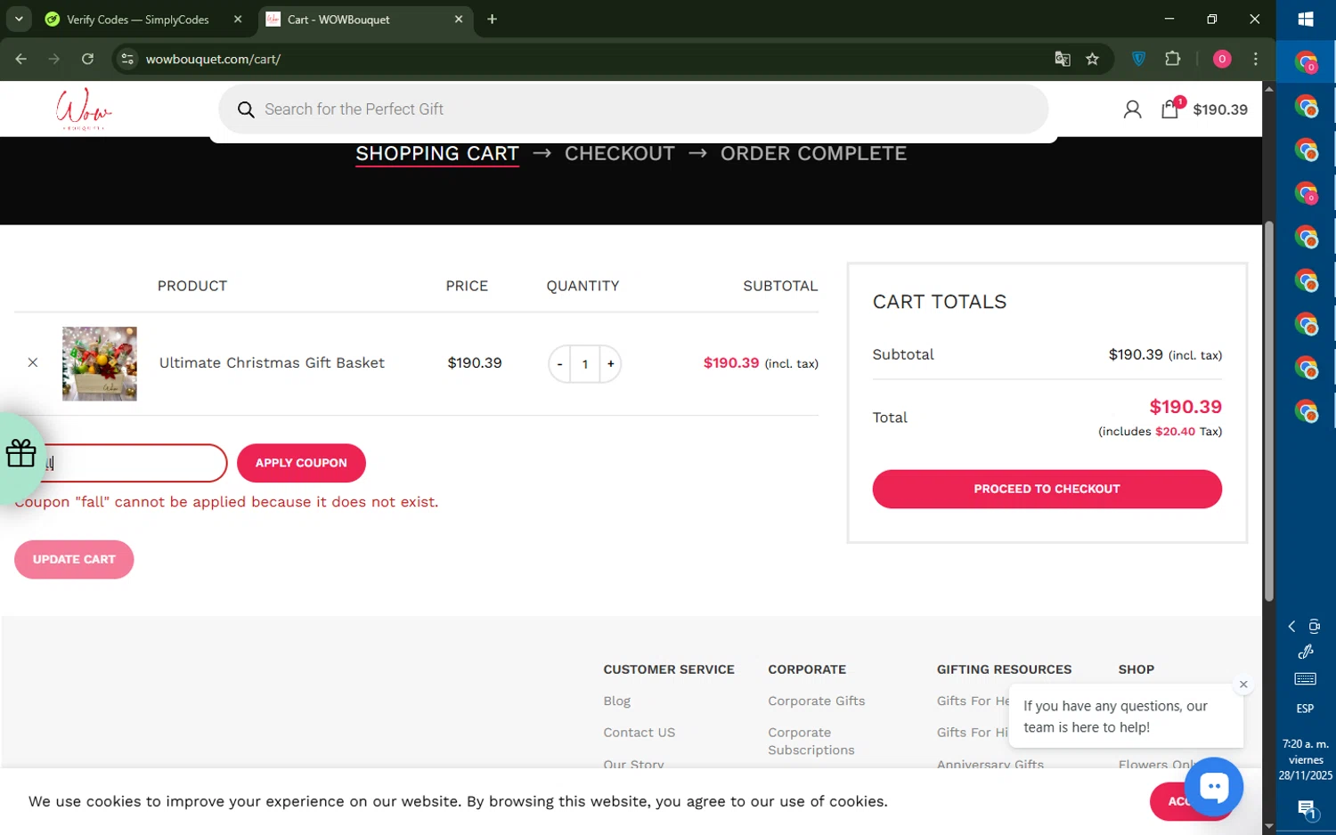Open the user account icon
The image size is (1336, 835).
click(x=1132, y=109)
